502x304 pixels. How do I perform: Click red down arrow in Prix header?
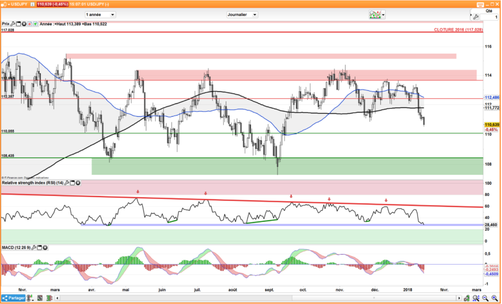click(x=30, y=24)
